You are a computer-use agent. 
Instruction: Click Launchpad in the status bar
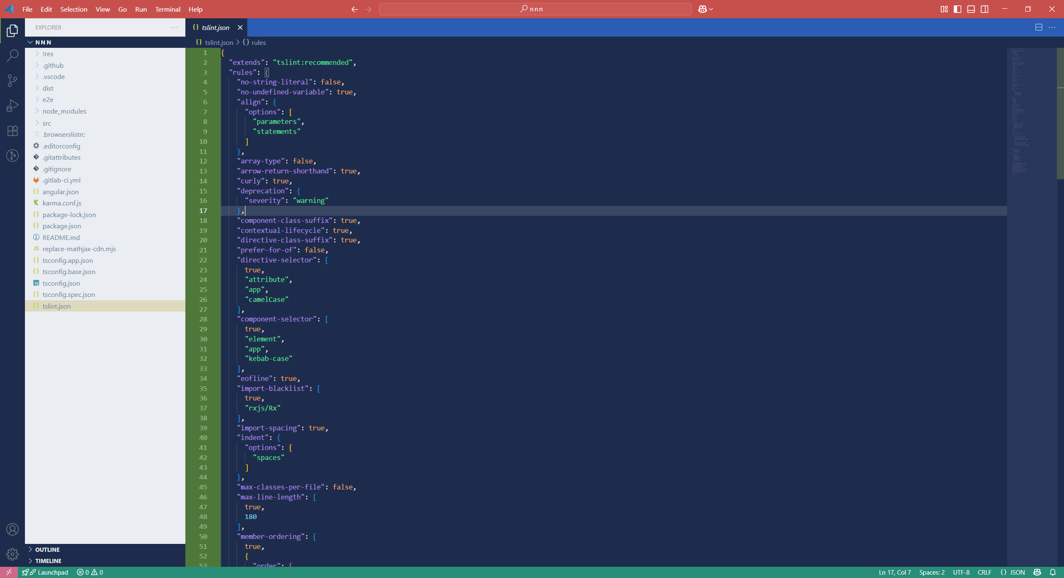click(x=45, y=572)
